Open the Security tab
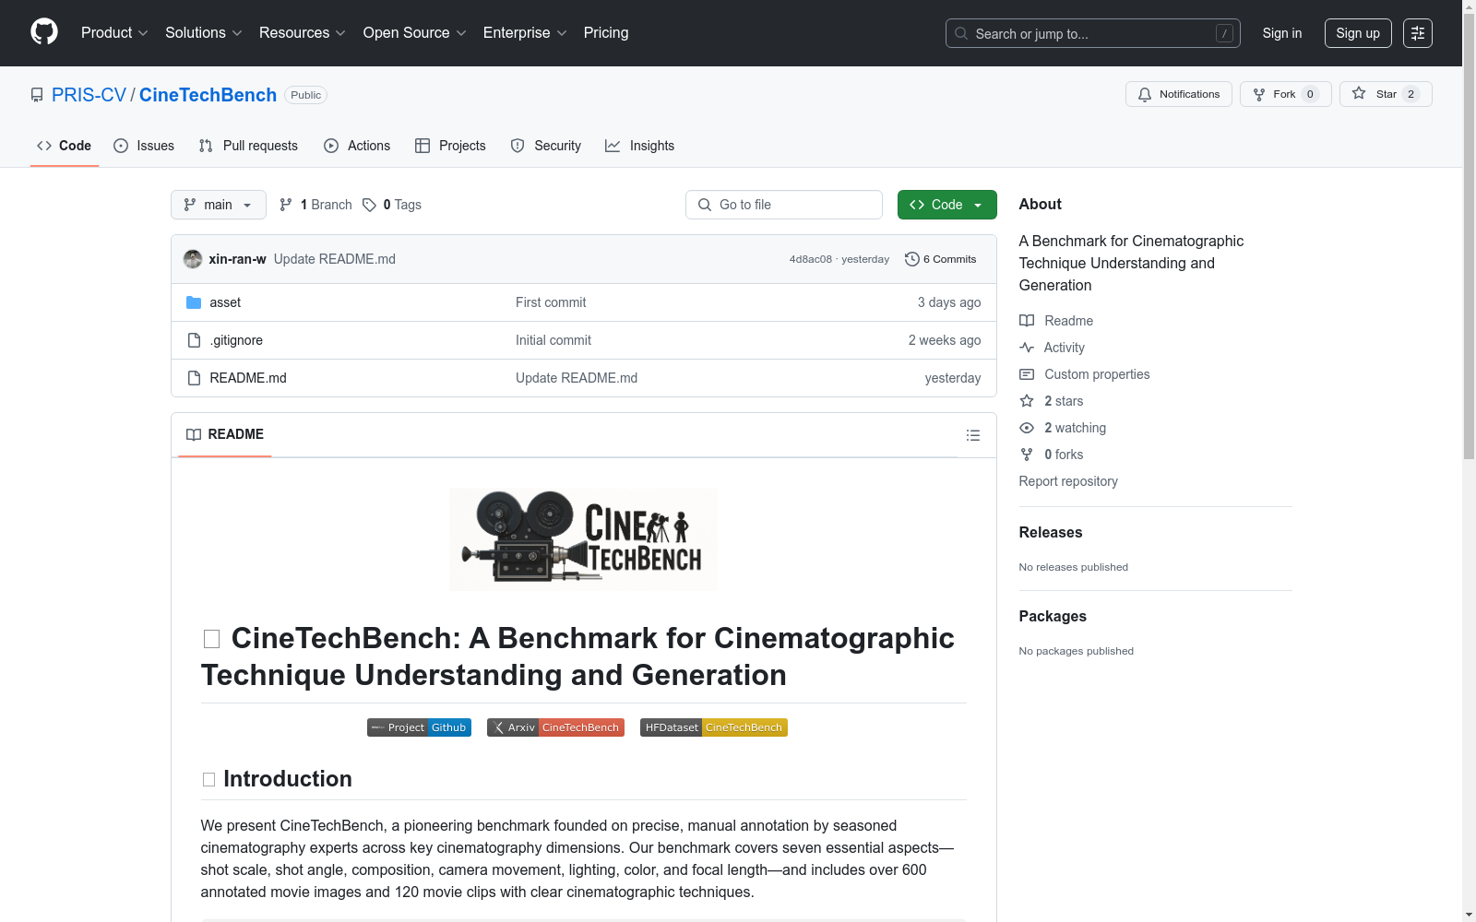1476x922 pixels. pos(546,146)
